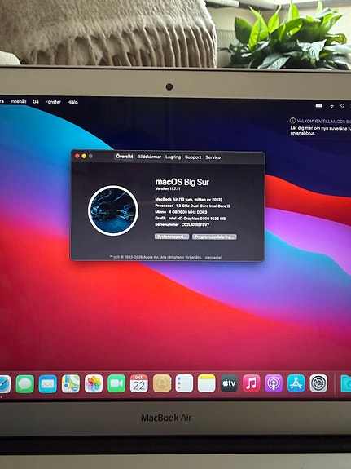
Task: Click the Programuppdatering button
Action: coord(214,237)
